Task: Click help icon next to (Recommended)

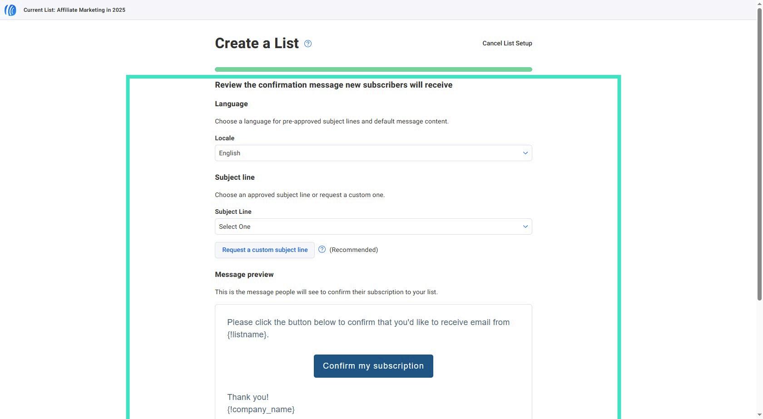Action: coord(322,249)
